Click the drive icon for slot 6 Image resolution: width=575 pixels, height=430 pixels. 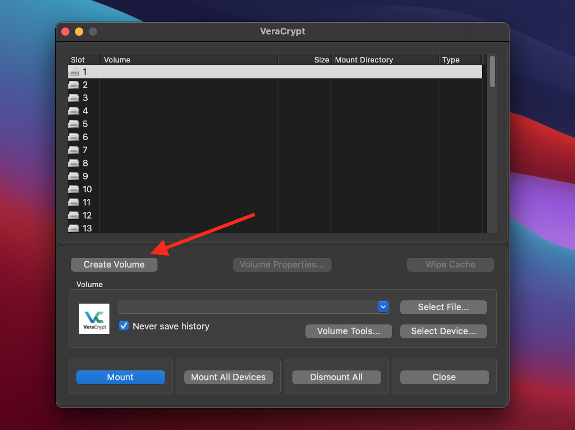pos(74,137)
